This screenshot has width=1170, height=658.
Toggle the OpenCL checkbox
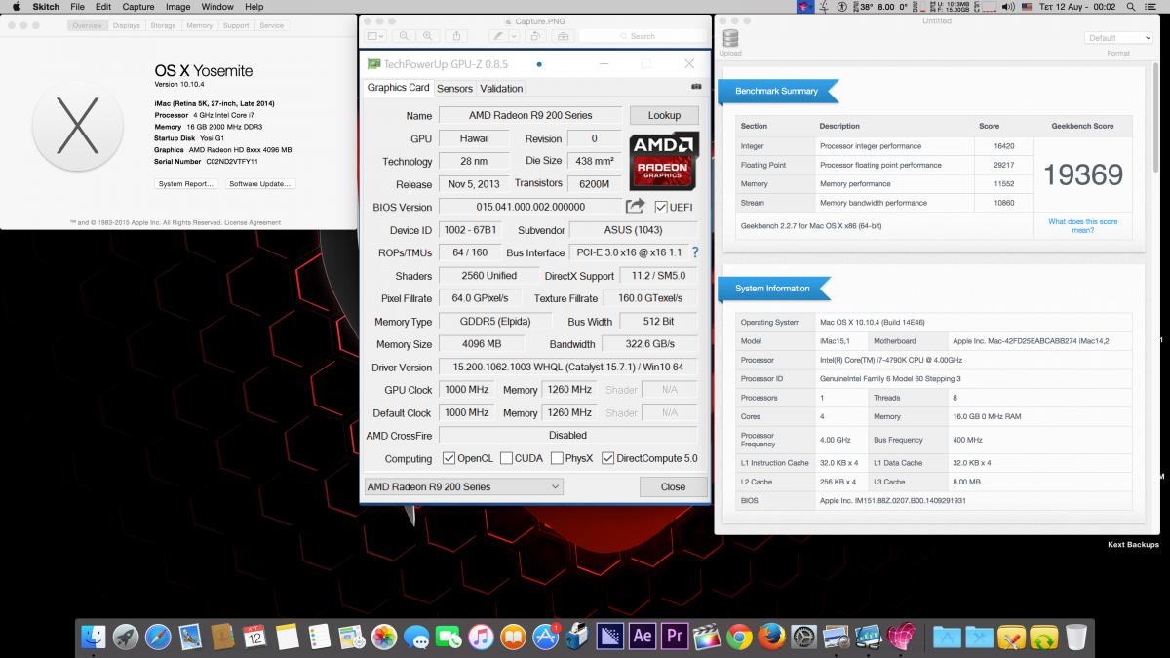coord(448,458)
